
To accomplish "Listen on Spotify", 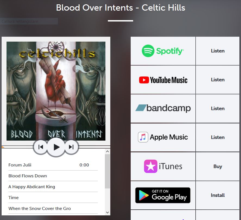I will coord(218,51).
